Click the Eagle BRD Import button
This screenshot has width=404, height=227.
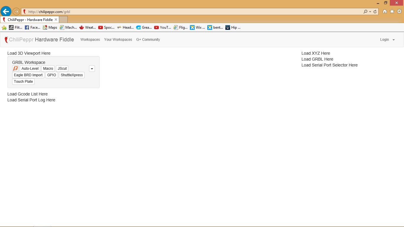[28, 75]
